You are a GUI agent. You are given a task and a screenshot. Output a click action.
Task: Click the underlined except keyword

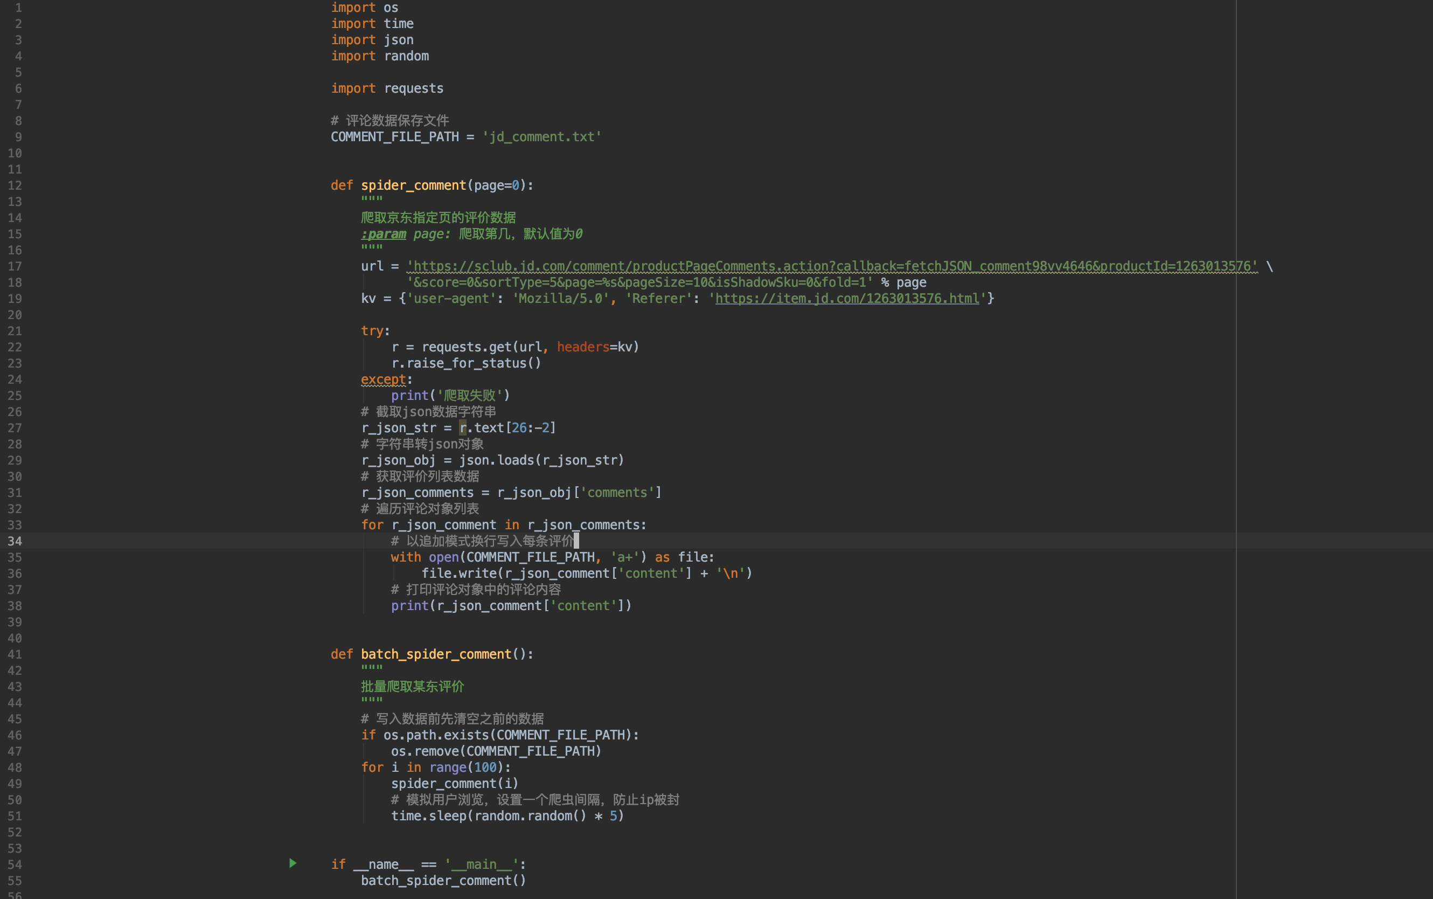coord(383,379)
